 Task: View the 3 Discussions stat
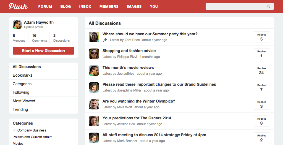[61, 38]
